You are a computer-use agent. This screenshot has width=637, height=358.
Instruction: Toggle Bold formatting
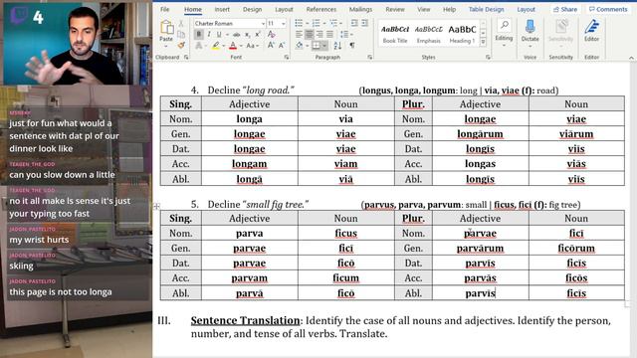199,35
